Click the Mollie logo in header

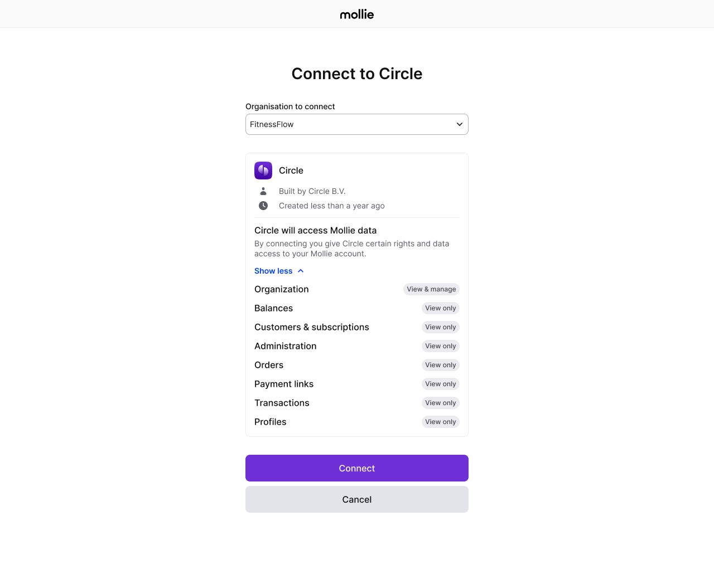coord(357,14)
